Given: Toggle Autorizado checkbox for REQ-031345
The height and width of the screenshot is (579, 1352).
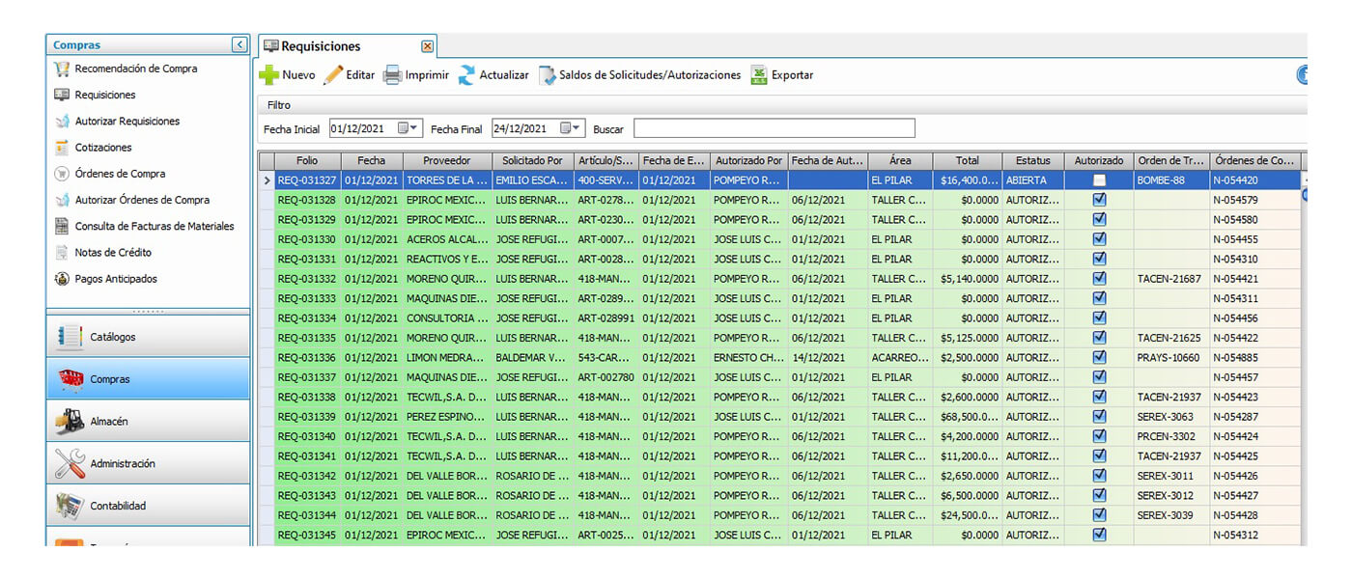Looking at the screenshot, I should point(1099,535).
